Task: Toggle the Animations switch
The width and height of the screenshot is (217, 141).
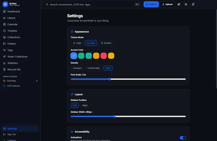Action: click(183, 138)
